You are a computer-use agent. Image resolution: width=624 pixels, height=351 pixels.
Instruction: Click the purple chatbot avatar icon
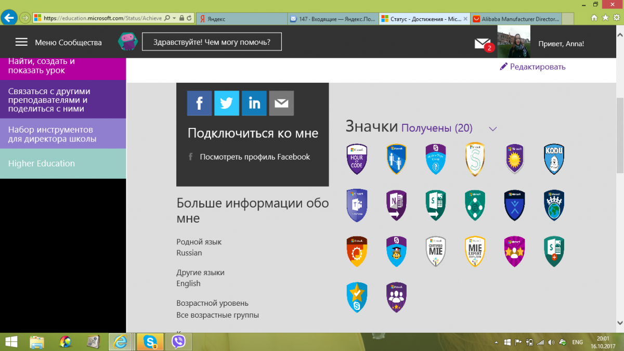coord(127,42)
